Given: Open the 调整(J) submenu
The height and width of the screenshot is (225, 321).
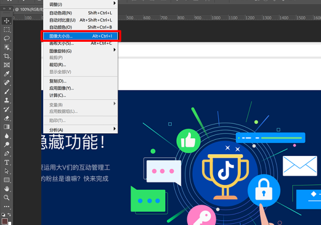Looking at the screenshot, I should click(x=80, y=4).
